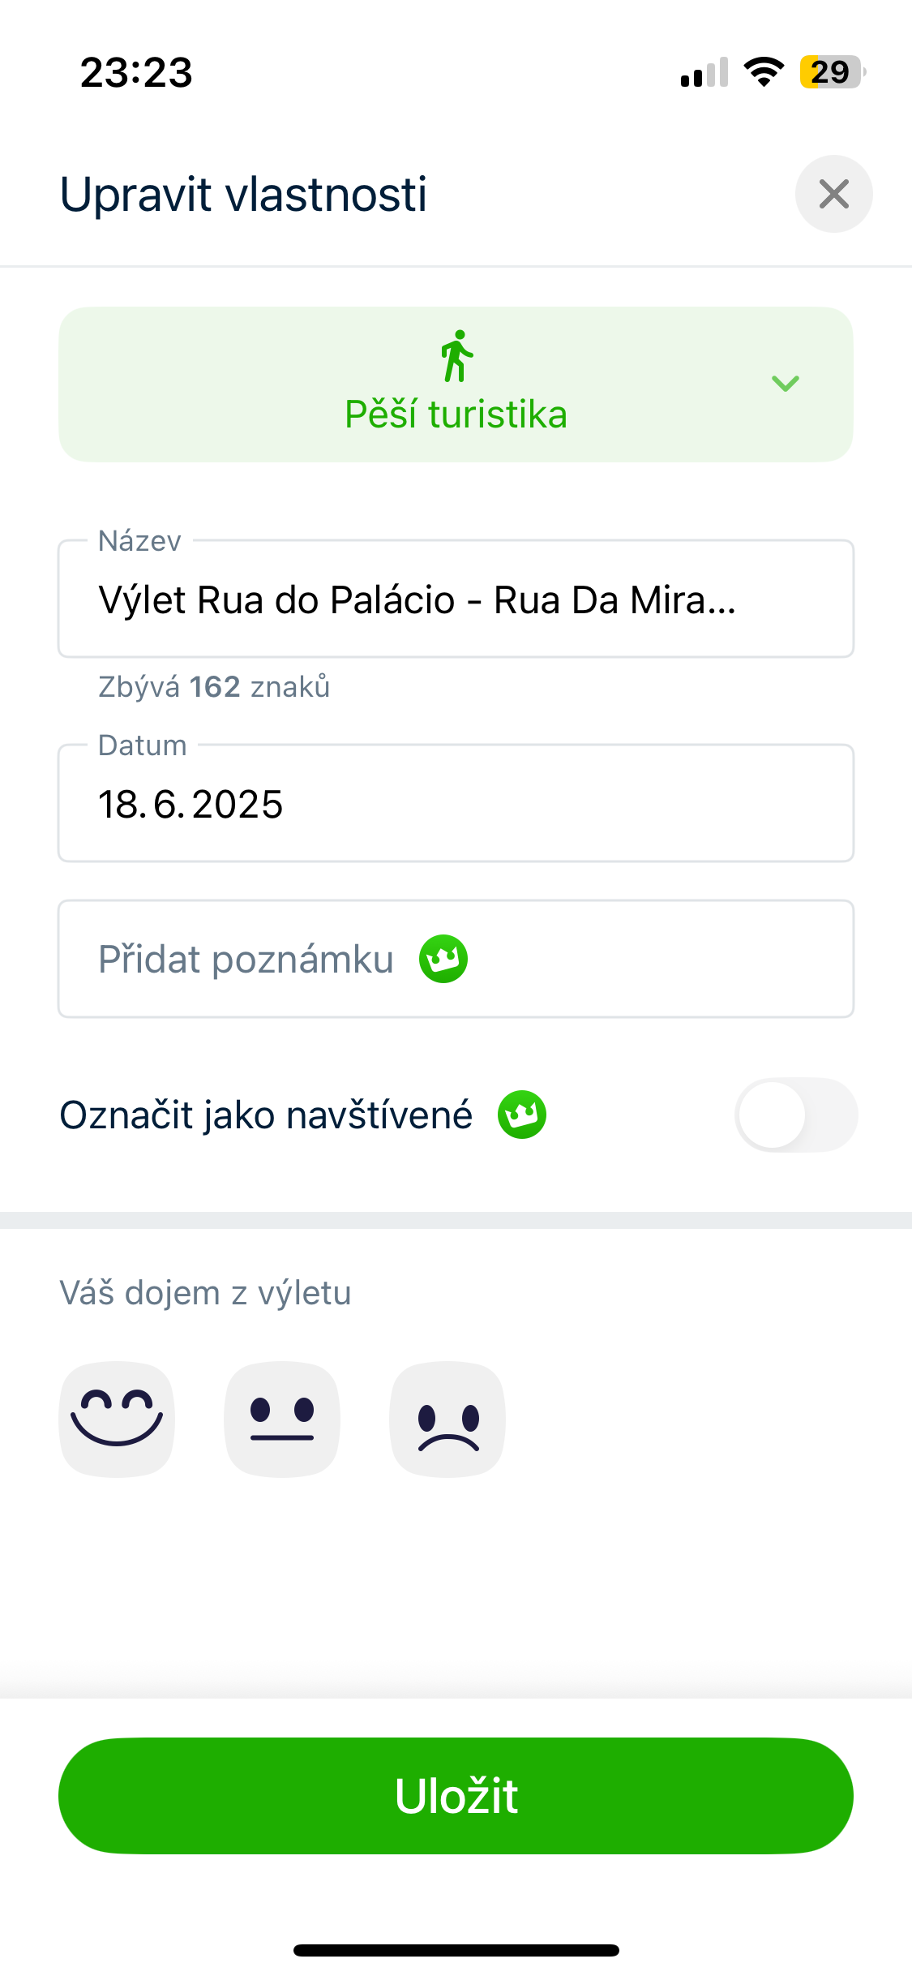Select the happy smiley face impression
Viewport: 912px width, 1976px height.
tap(117, 1419)
